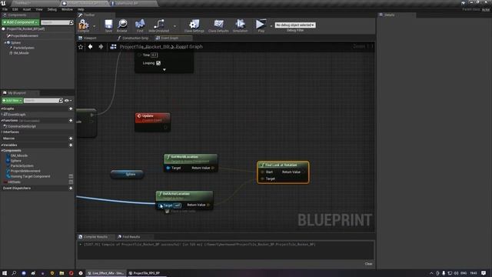Start Simulation from the toolbar

coord(240,25)
